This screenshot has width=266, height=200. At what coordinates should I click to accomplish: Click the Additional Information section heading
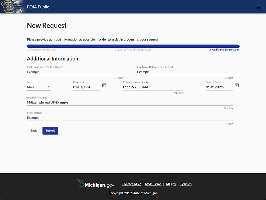click(x=53, y=59)
